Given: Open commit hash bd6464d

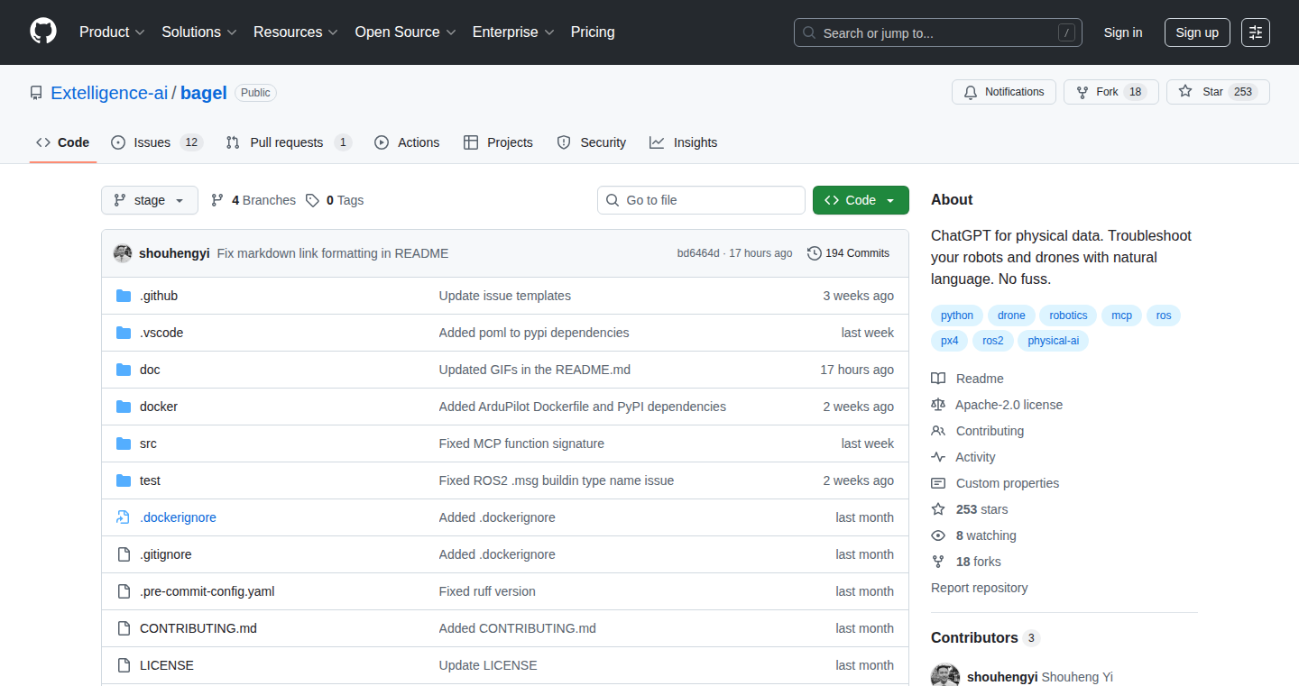Looking at the screenshot, I should click(x=698, y=253).
